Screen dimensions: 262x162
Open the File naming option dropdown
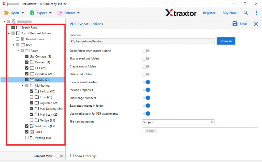(212, 122)
